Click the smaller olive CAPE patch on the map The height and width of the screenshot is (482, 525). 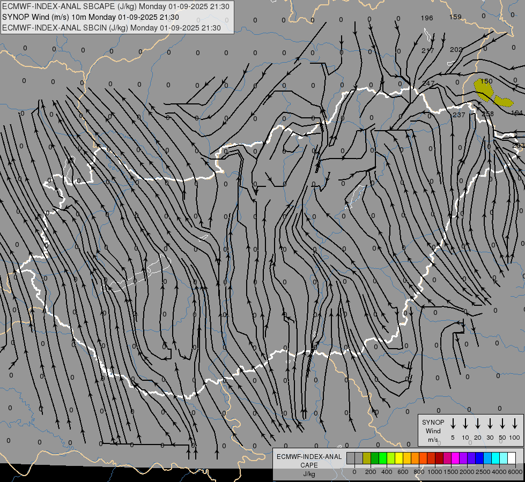504,101
